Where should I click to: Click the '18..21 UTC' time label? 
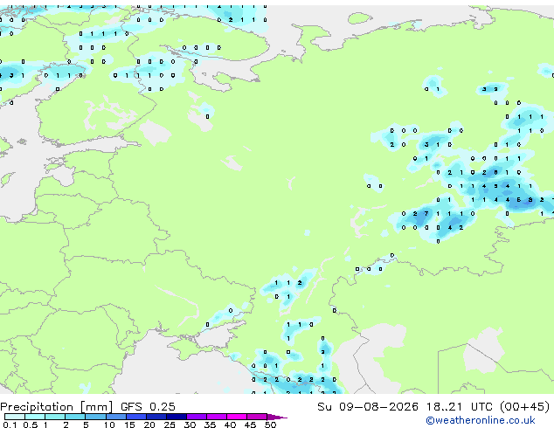click(460, 407)
